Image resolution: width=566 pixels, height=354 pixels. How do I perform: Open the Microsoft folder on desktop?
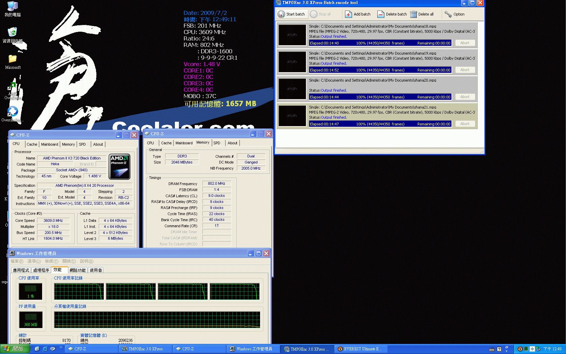[x=13, y=62]
